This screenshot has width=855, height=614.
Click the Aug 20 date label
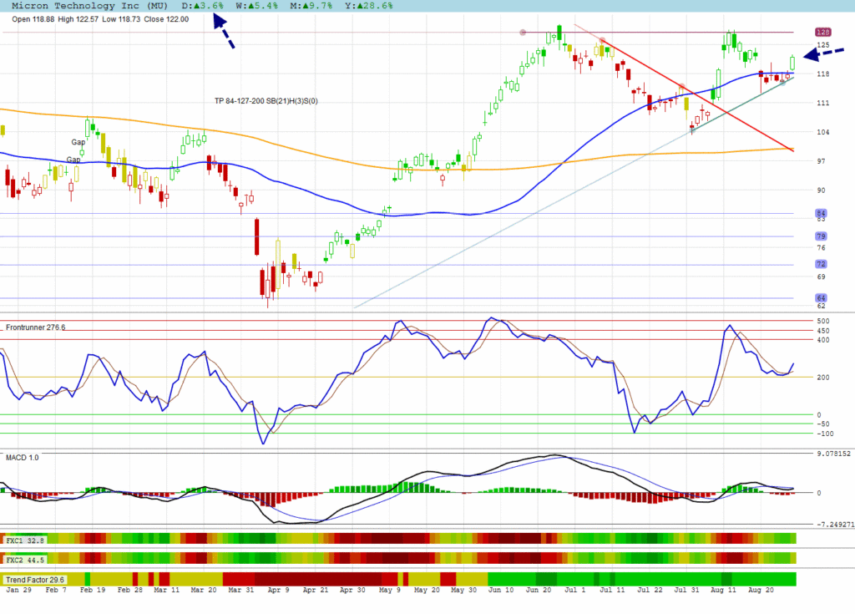point(761,590)
